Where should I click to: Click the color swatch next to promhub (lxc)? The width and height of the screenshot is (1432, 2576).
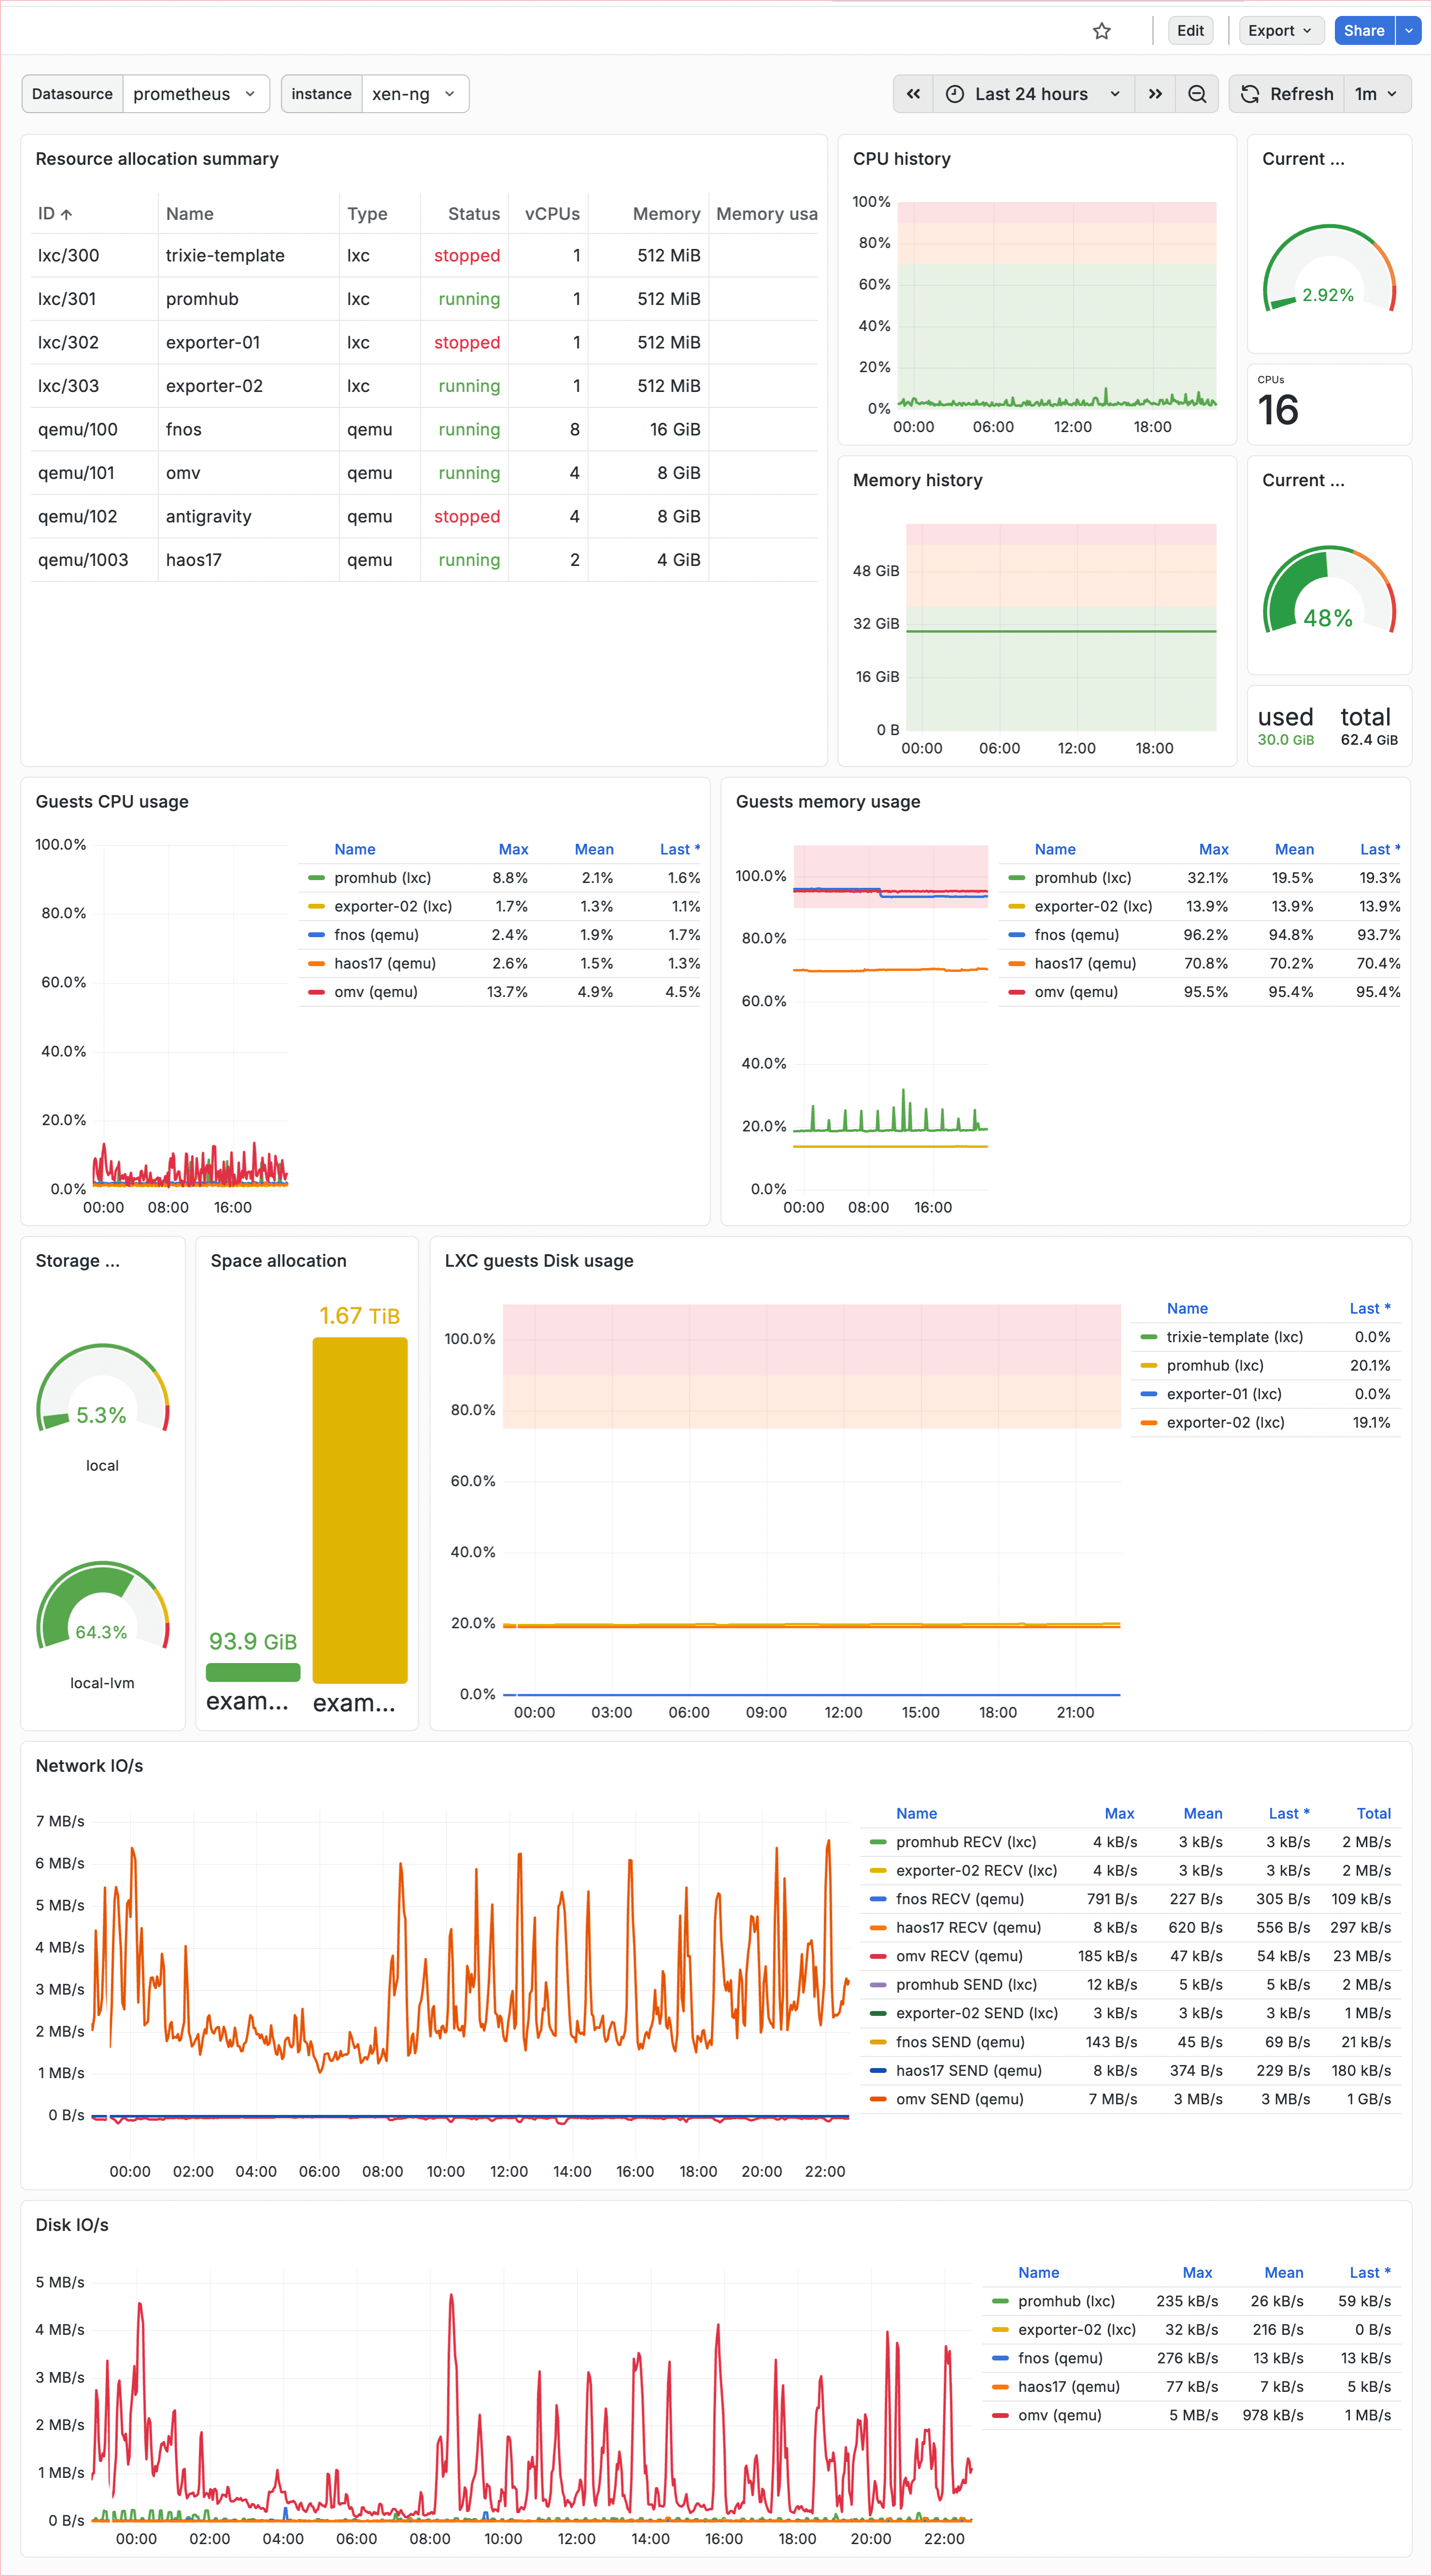pos(316,877)
